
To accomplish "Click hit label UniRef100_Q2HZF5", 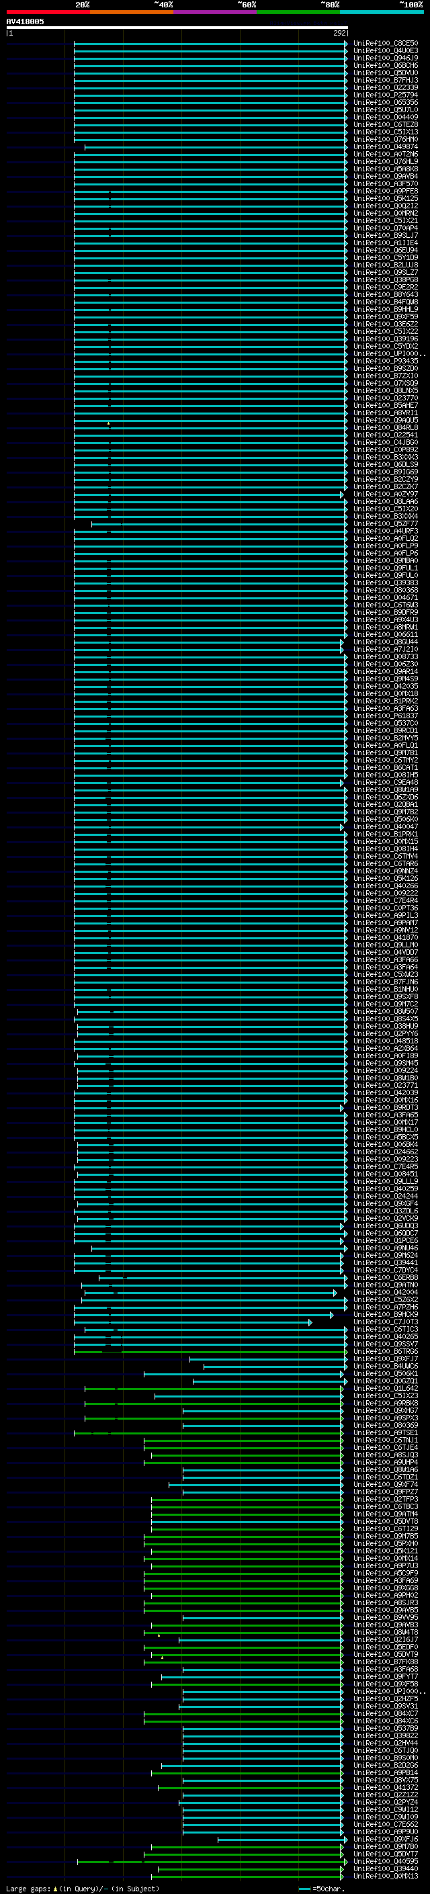I will [386, 1698].
